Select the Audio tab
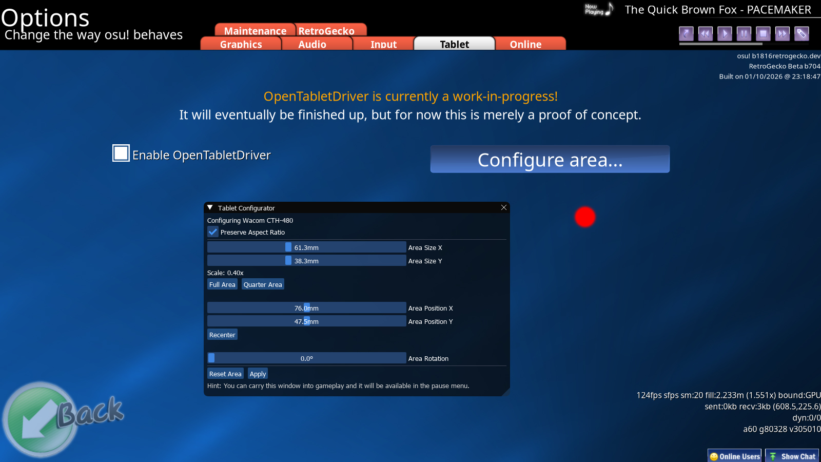Screen dimensions: 821x462 pos(312,44)
